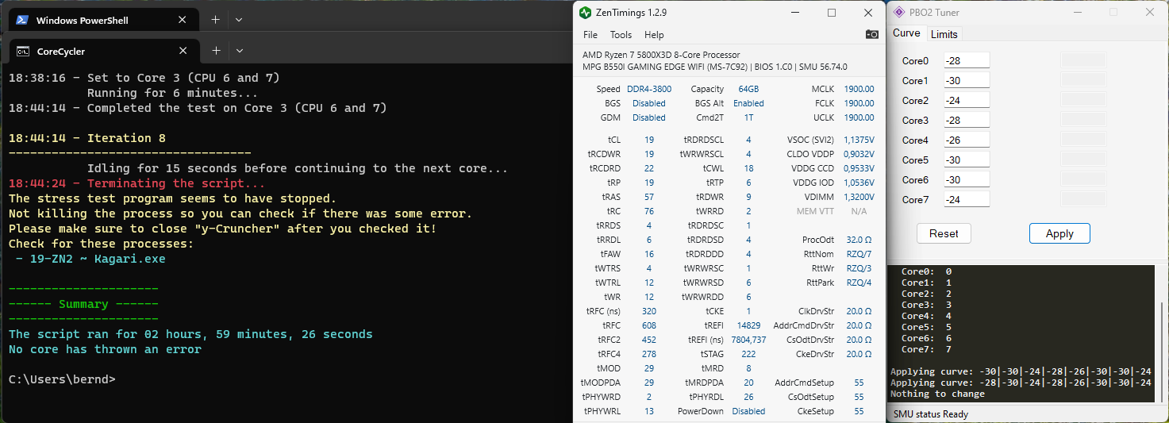Screen dimensions: 1169x423
Task: Click the Core1 offset input field
Action: [x=967, y=80]
